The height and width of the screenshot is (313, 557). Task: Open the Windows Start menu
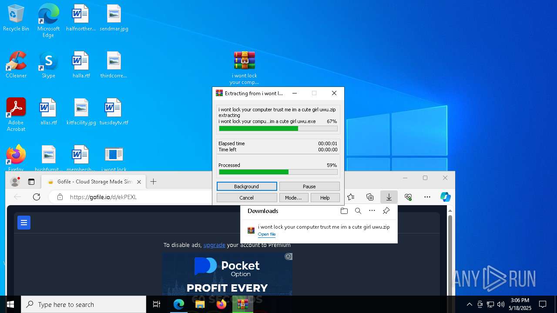pos(10,304)
